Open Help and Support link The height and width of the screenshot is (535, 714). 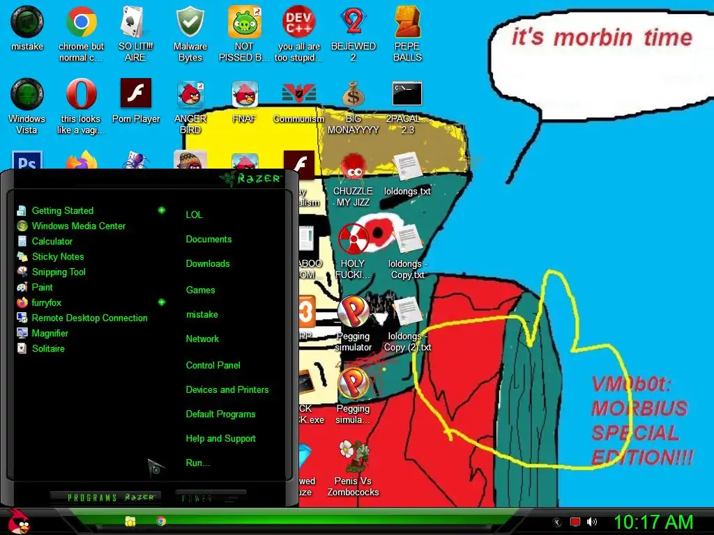pyautogui.click(x=220, y=439)
